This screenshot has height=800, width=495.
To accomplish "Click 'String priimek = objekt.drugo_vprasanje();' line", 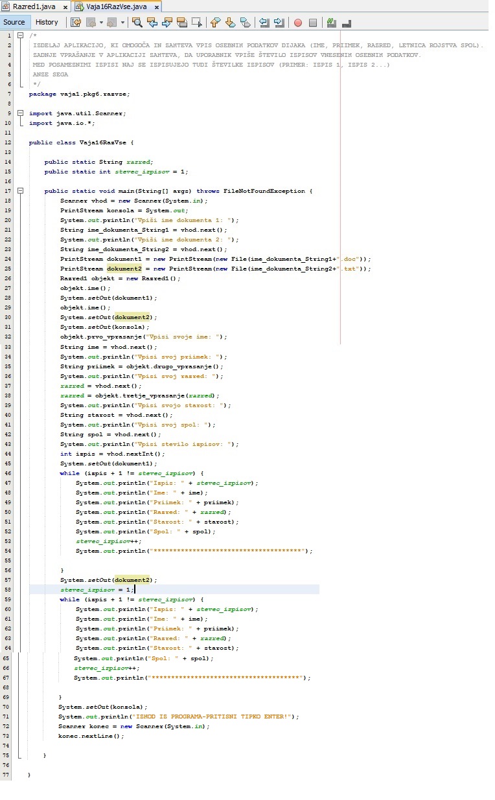I will pos(142,366).
